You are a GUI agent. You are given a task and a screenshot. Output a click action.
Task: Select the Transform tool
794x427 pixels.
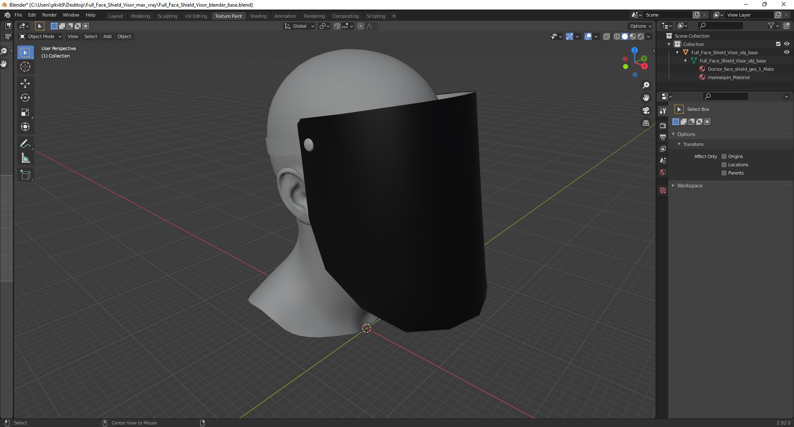click(25, 127)
